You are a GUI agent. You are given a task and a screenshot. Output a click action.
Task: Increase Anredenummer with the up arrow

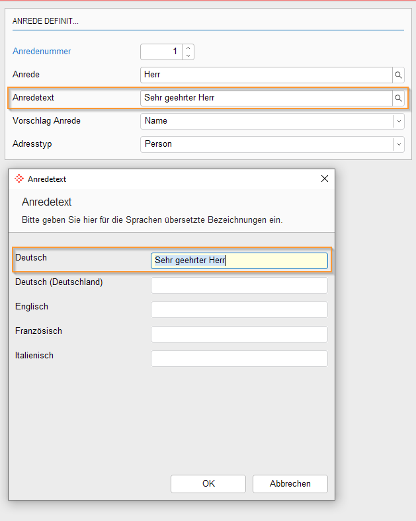point(188,48)
